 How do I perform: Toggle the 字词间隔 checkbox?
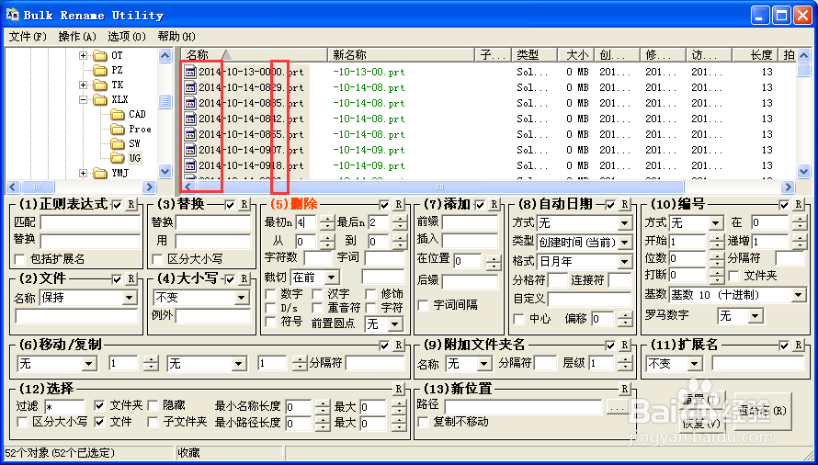click(x=424, y=305)
